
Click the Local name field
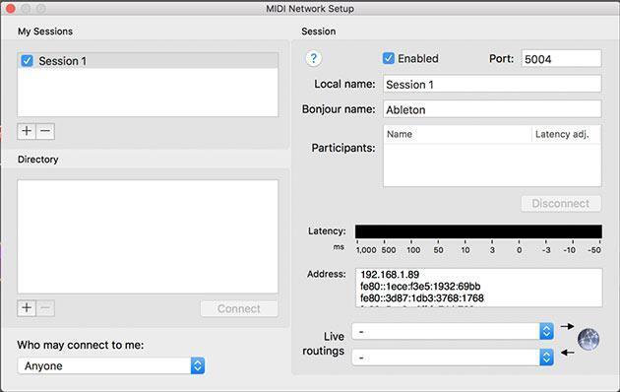coord(492,84)
